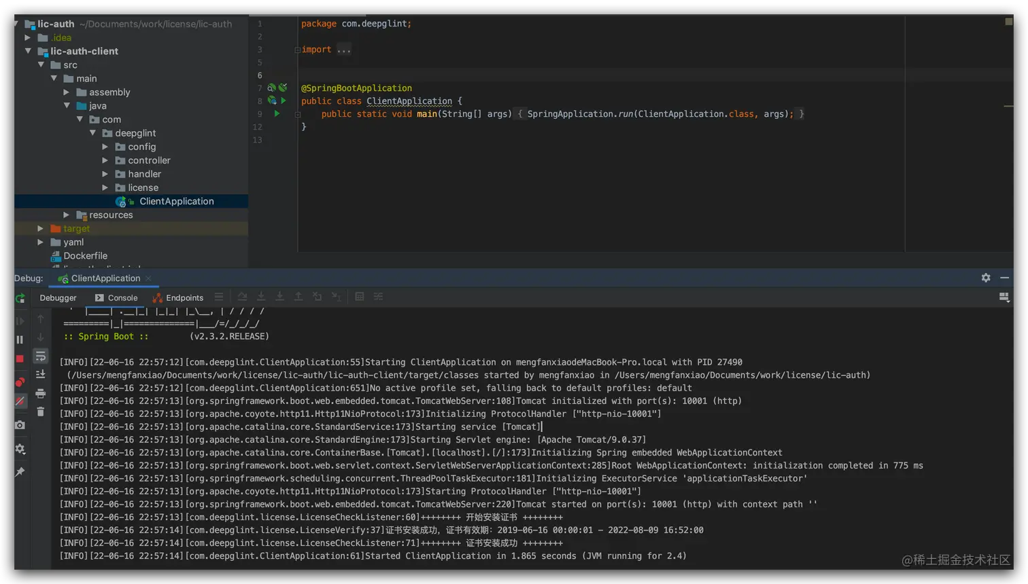
Task: Click Restore Layout icon in debug toolbar
Action: click(x=1004, y=297)
